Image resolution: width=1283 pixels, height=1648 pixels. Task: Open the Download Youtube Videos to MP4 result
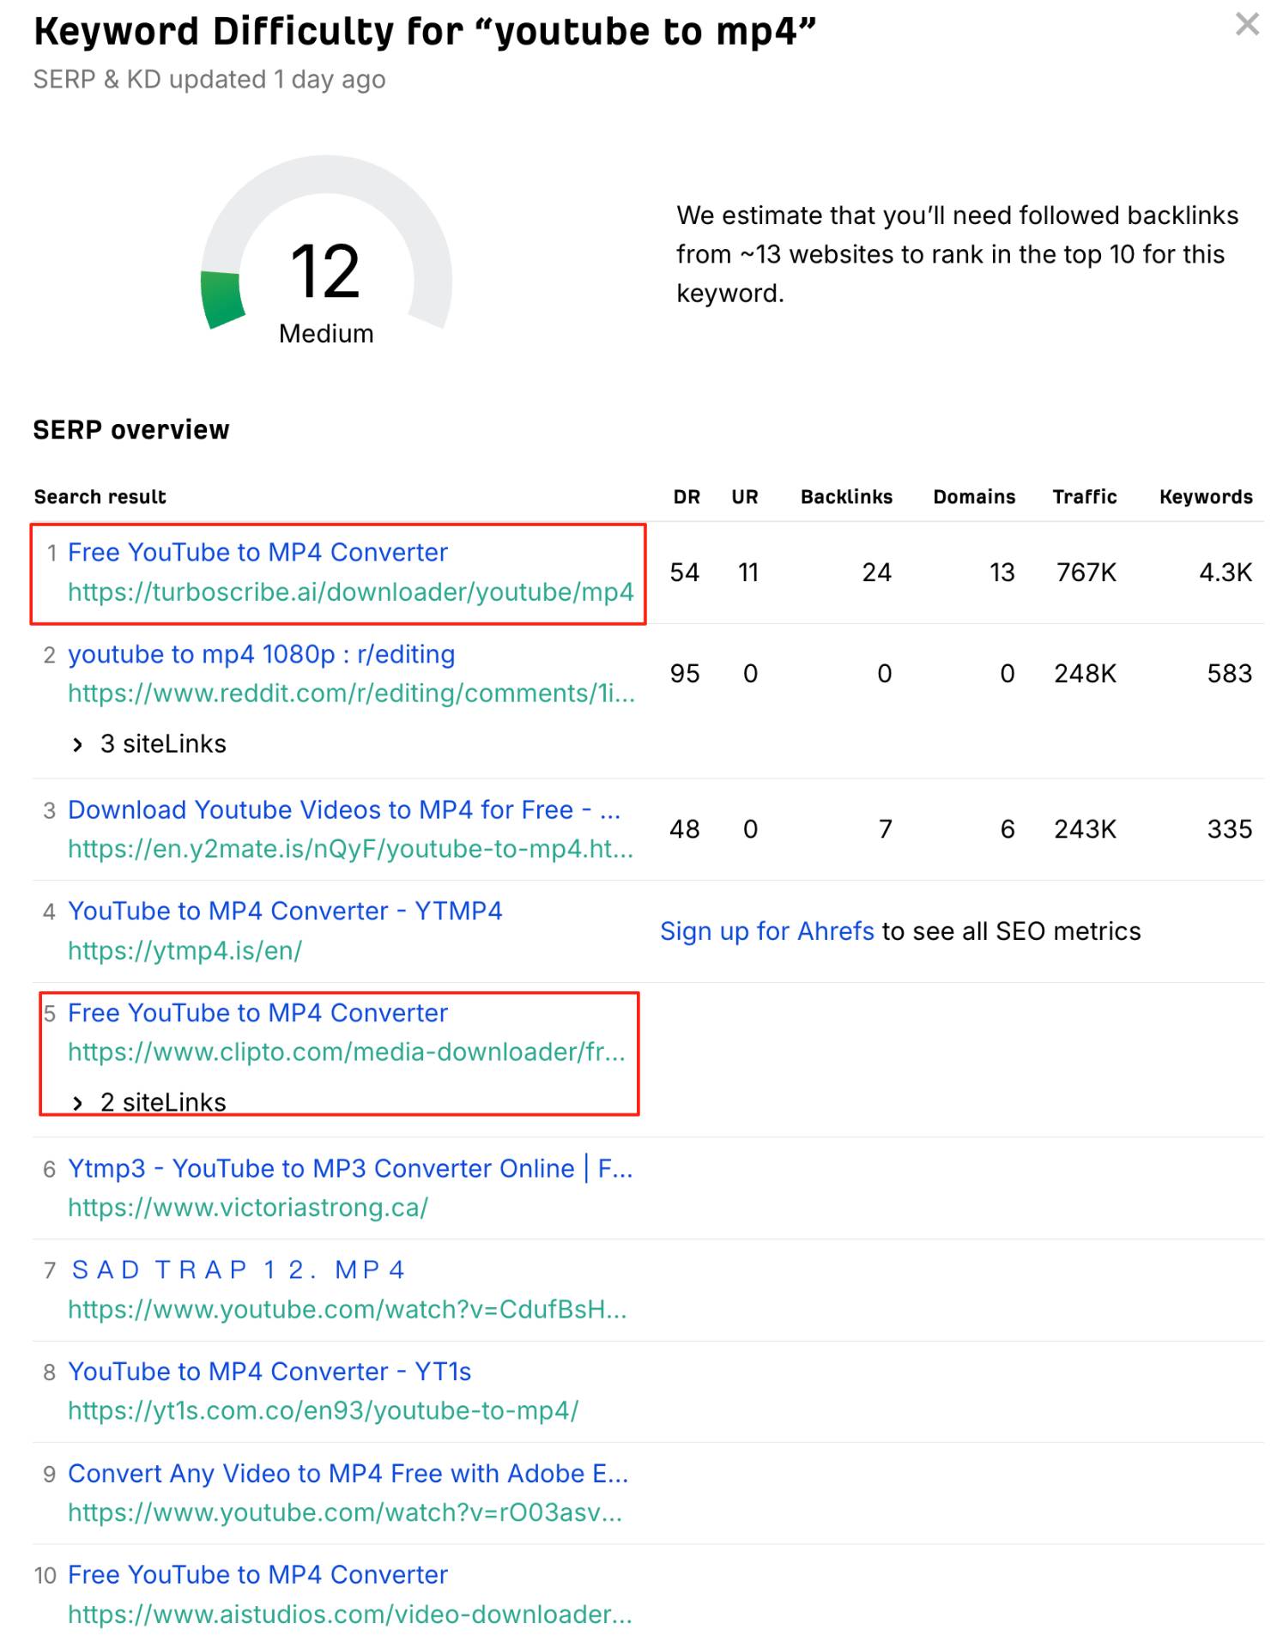(343, 809)
